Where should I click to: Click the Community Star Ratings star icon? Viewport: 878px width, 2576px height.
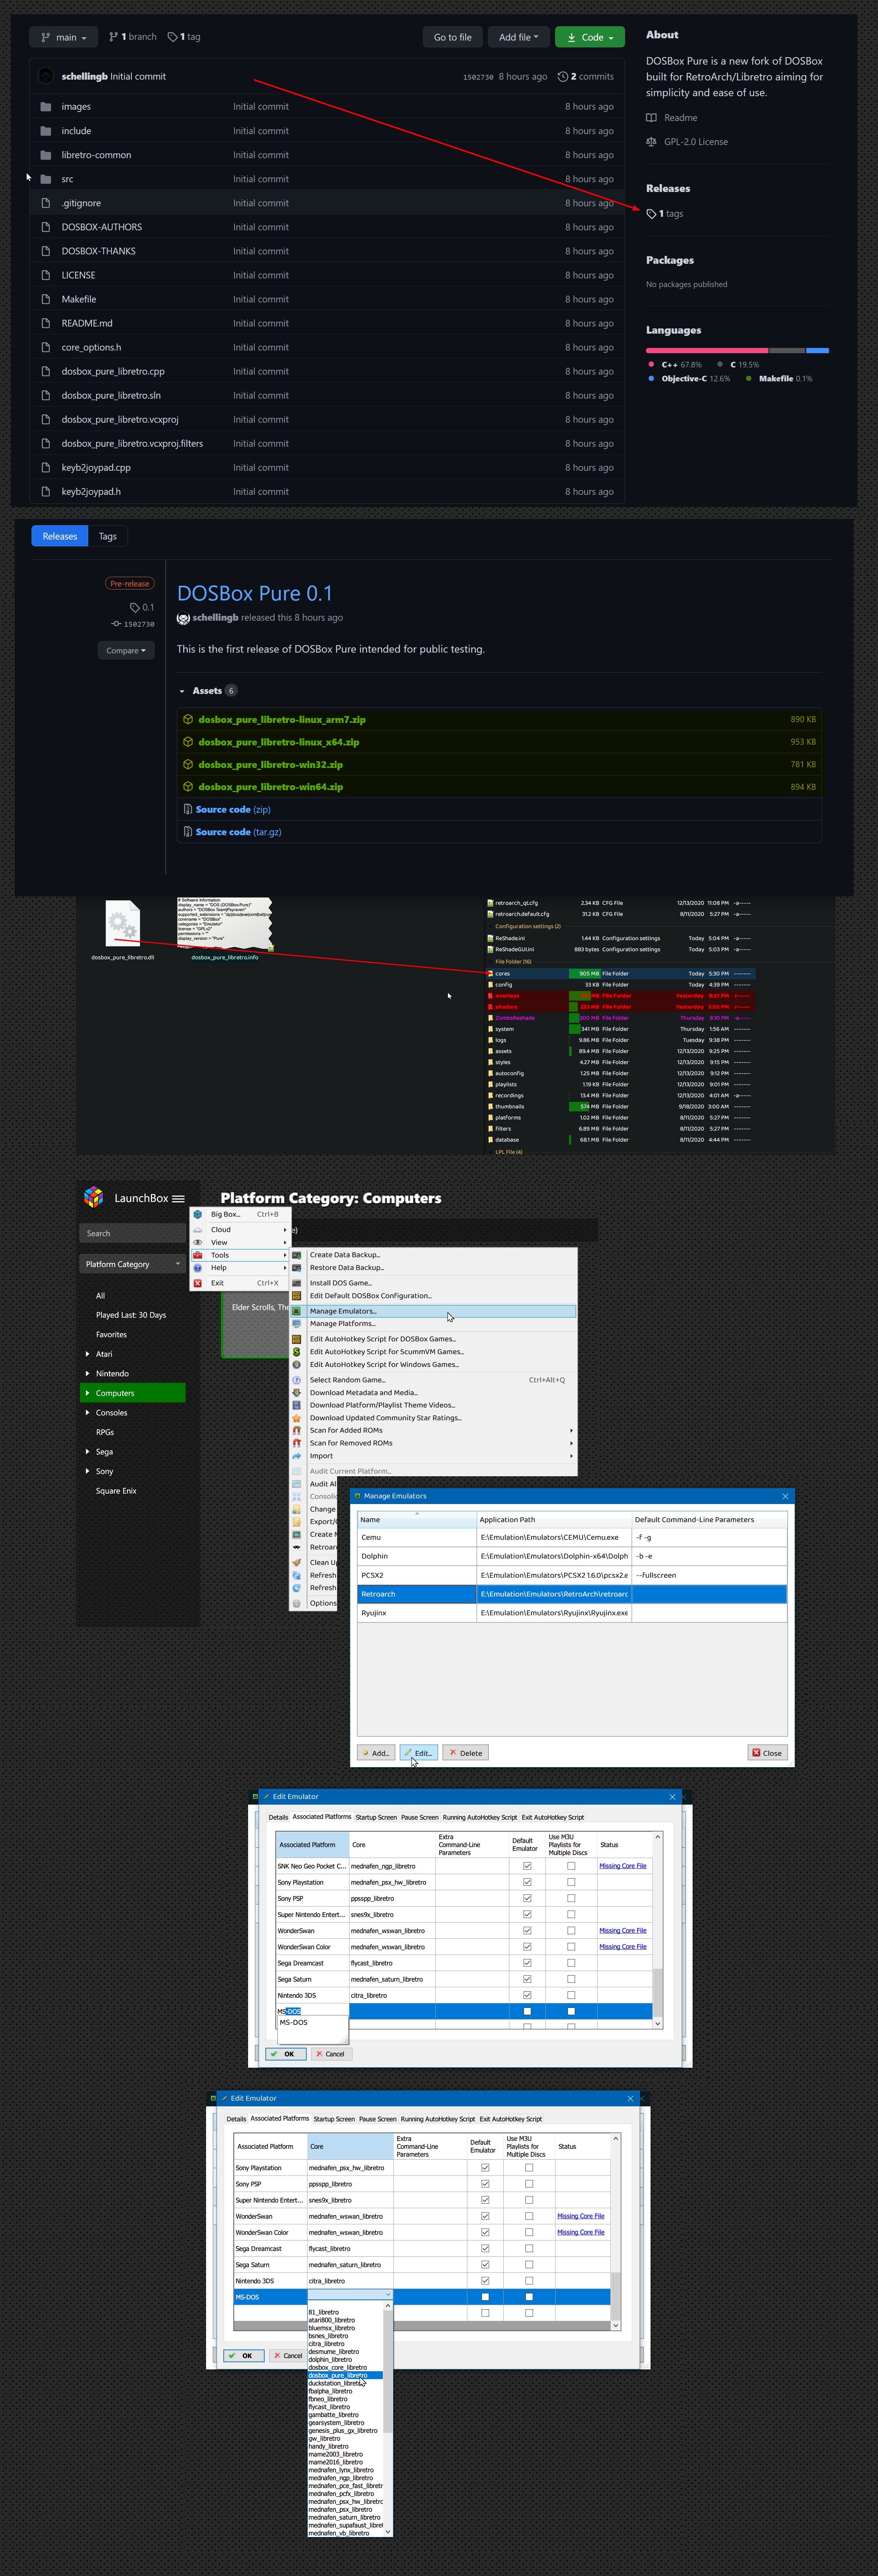click(297, 1418)
